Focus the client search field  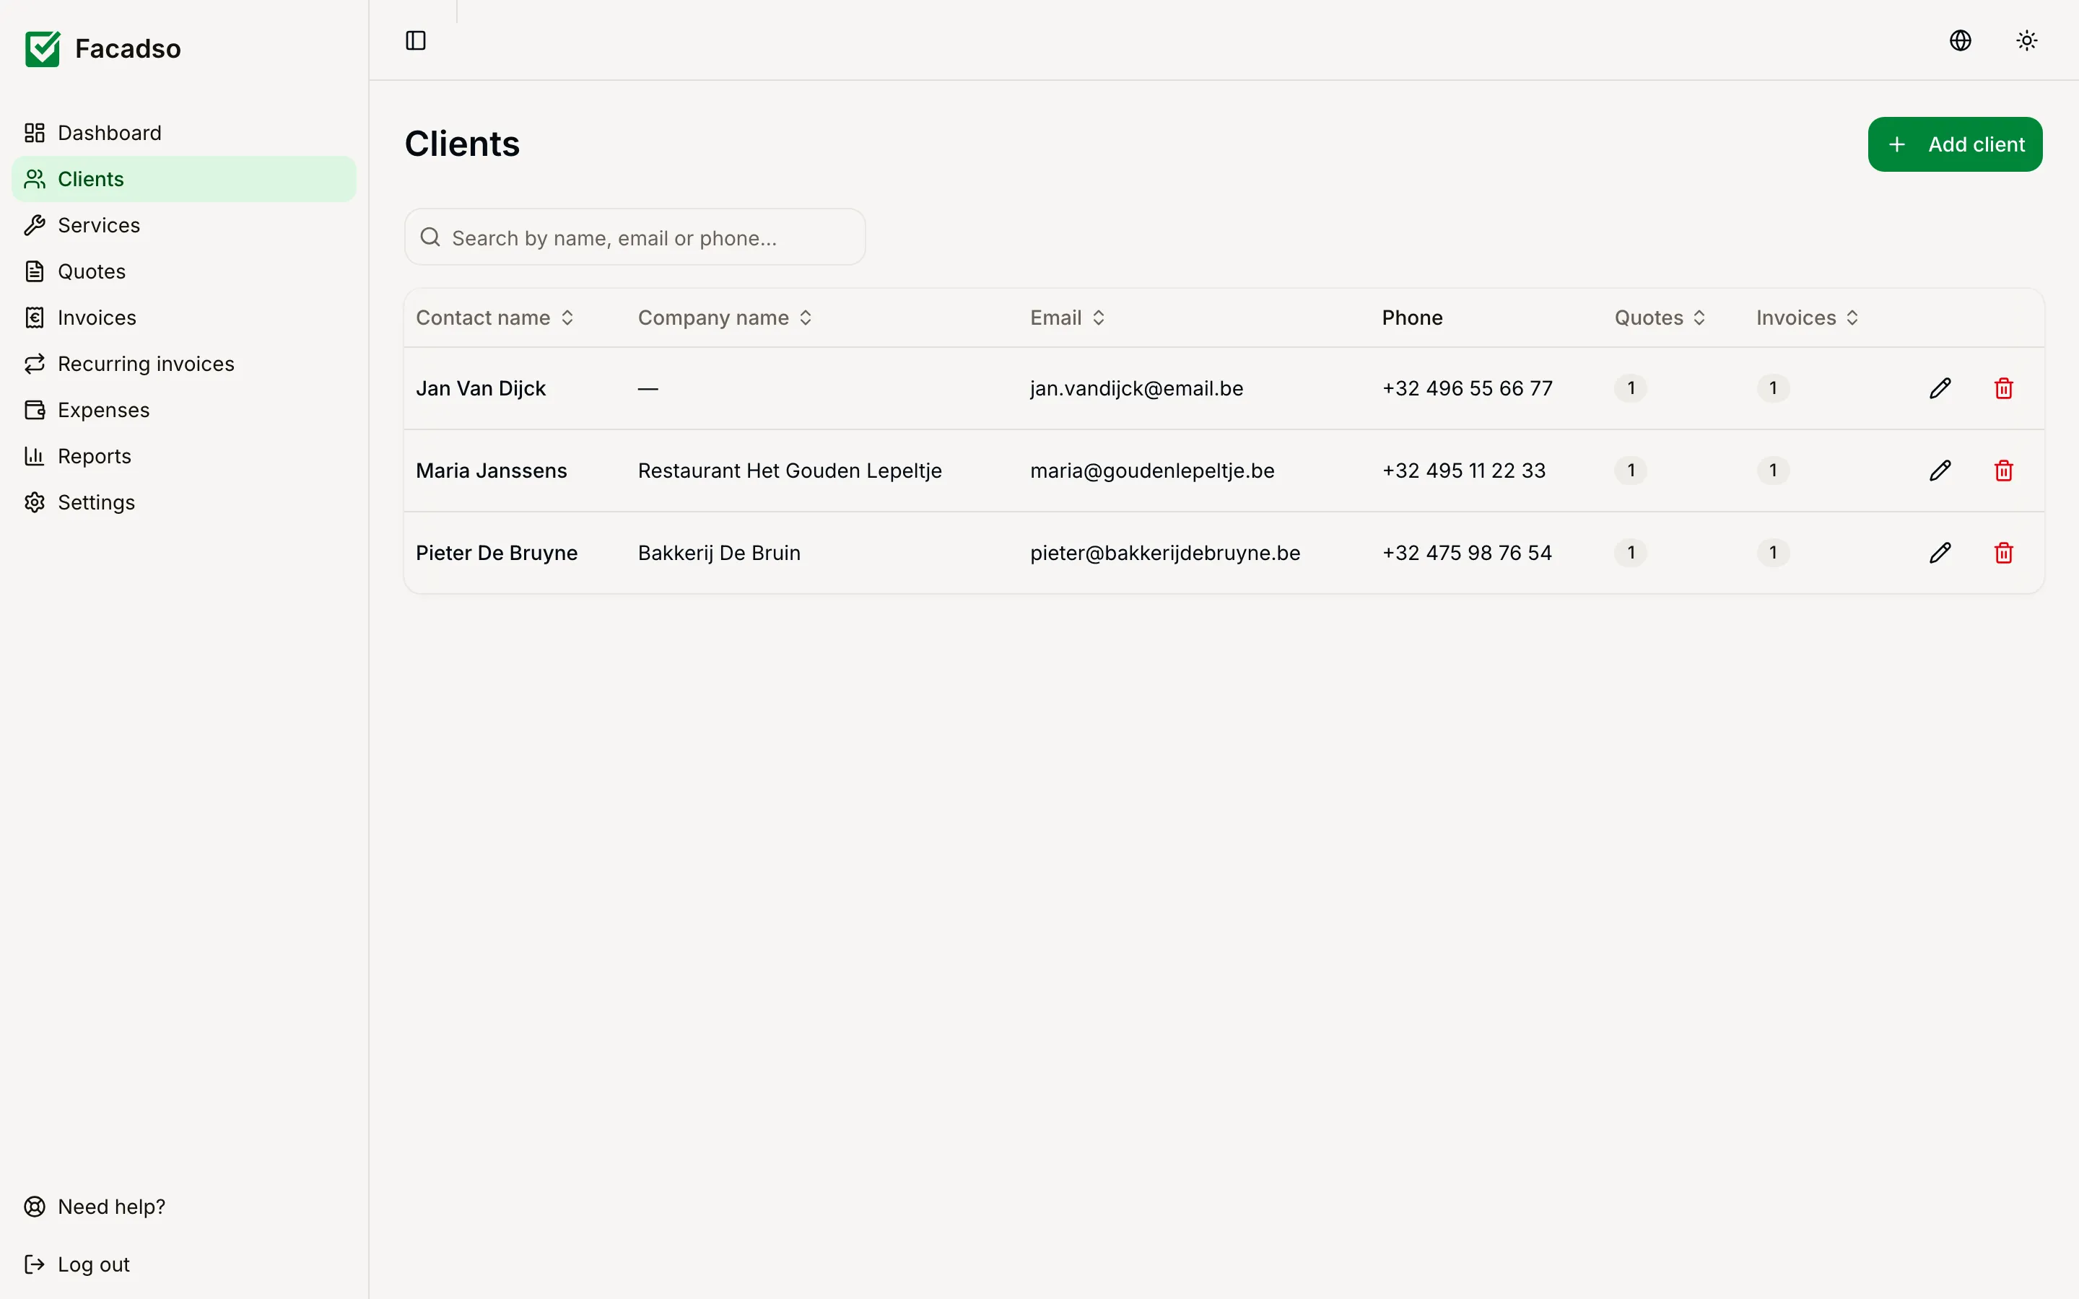point(635,237)
